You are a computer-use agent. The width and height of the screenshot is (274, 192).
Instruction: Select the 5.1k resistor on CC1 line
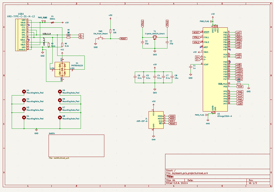(x=62, y=45)
